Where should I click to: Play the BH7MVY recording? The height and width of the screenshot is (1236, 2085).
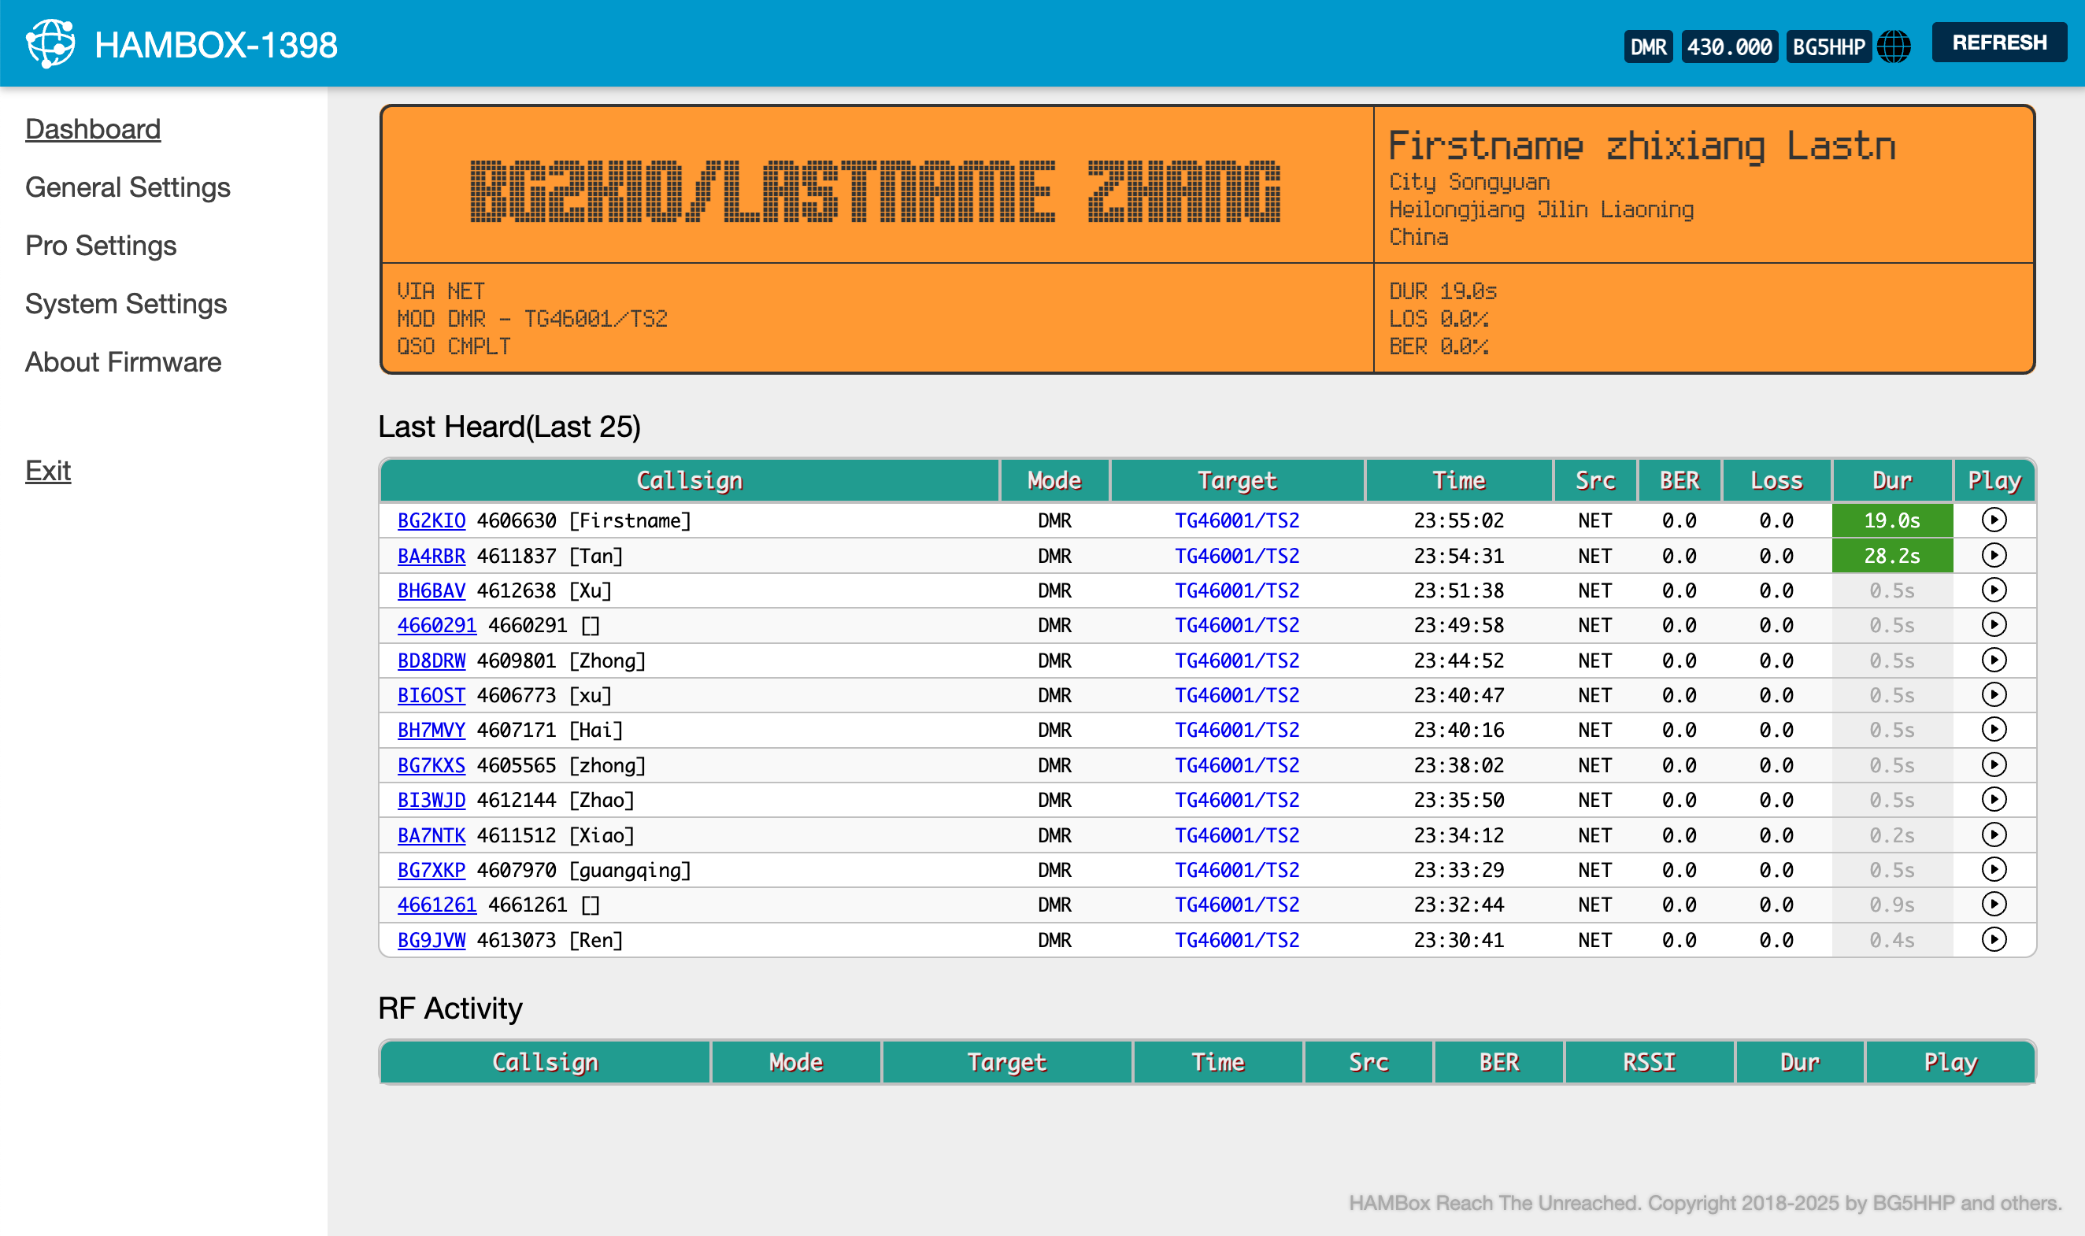coord(1994,730)
